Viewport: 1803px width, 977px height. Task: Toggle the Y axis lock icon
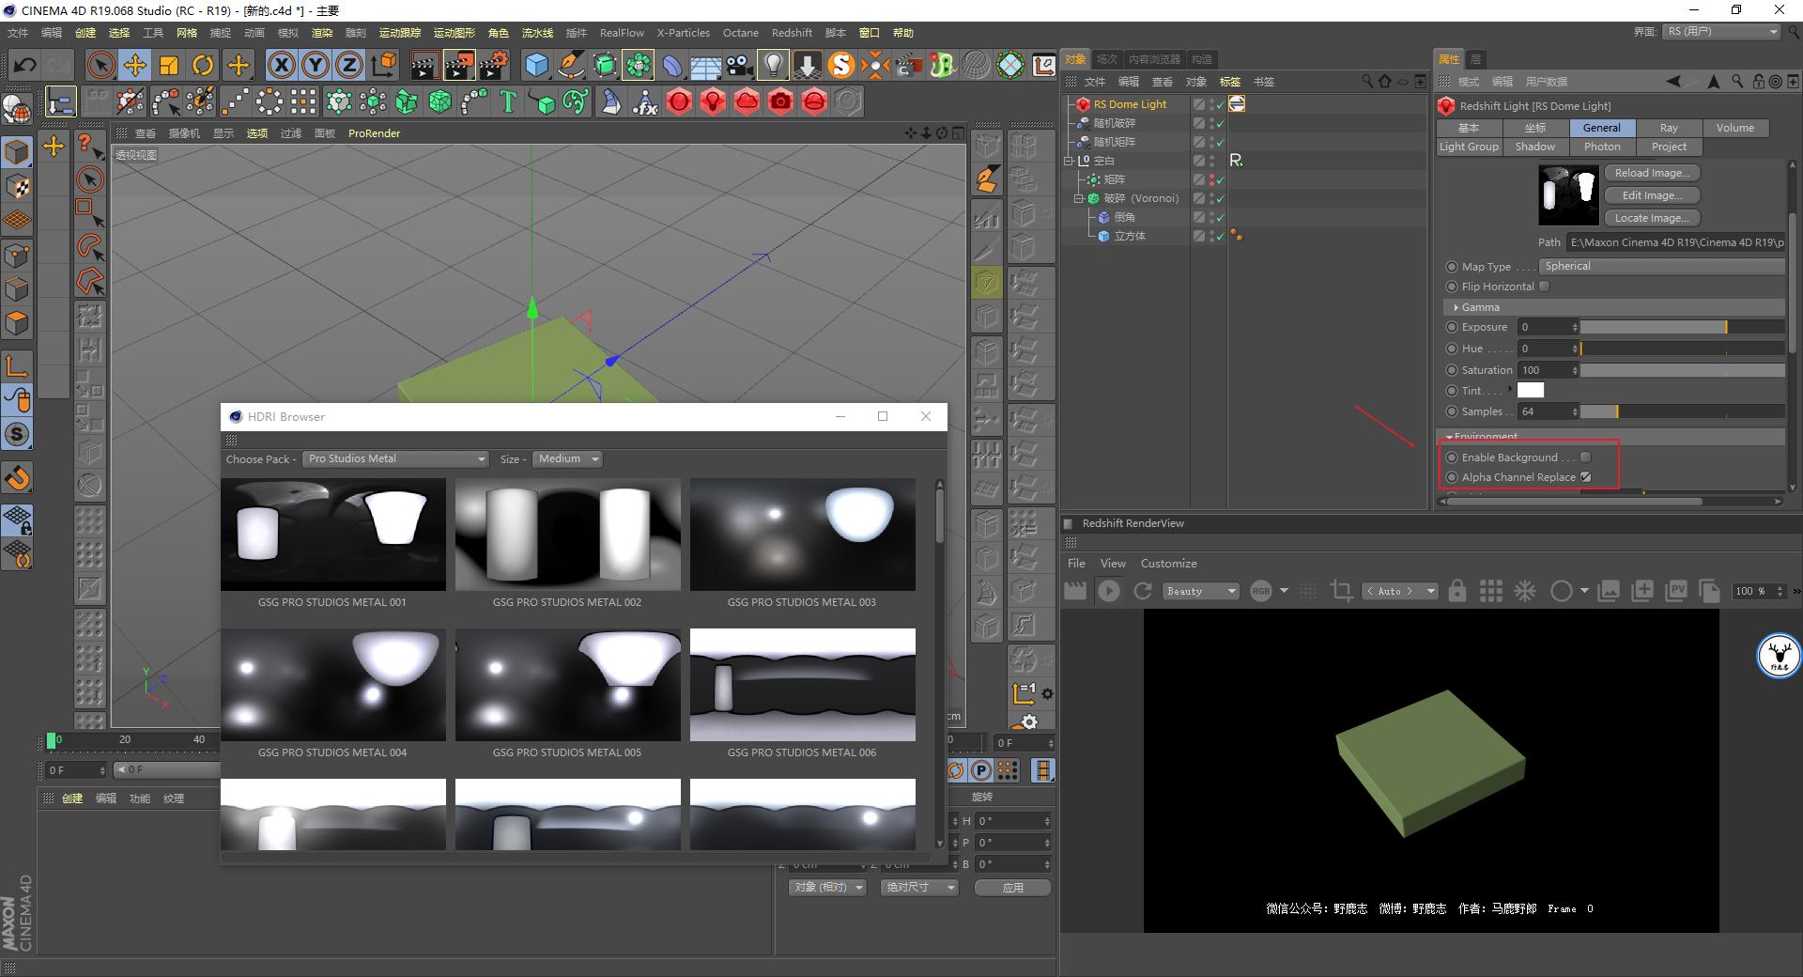click(315, 65)
